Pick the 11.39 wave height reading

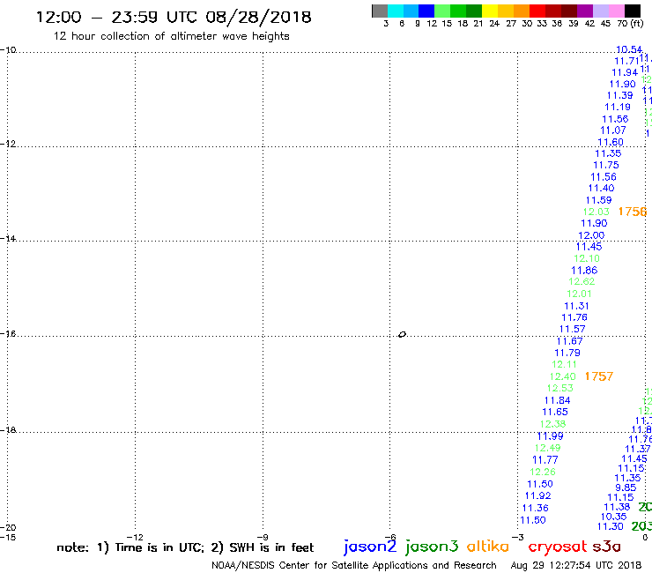619,96
